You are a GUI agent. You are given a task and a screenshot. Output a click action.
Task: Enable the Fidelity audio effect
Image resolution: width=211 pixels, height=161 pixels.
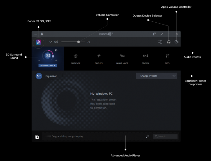[99, 59]
